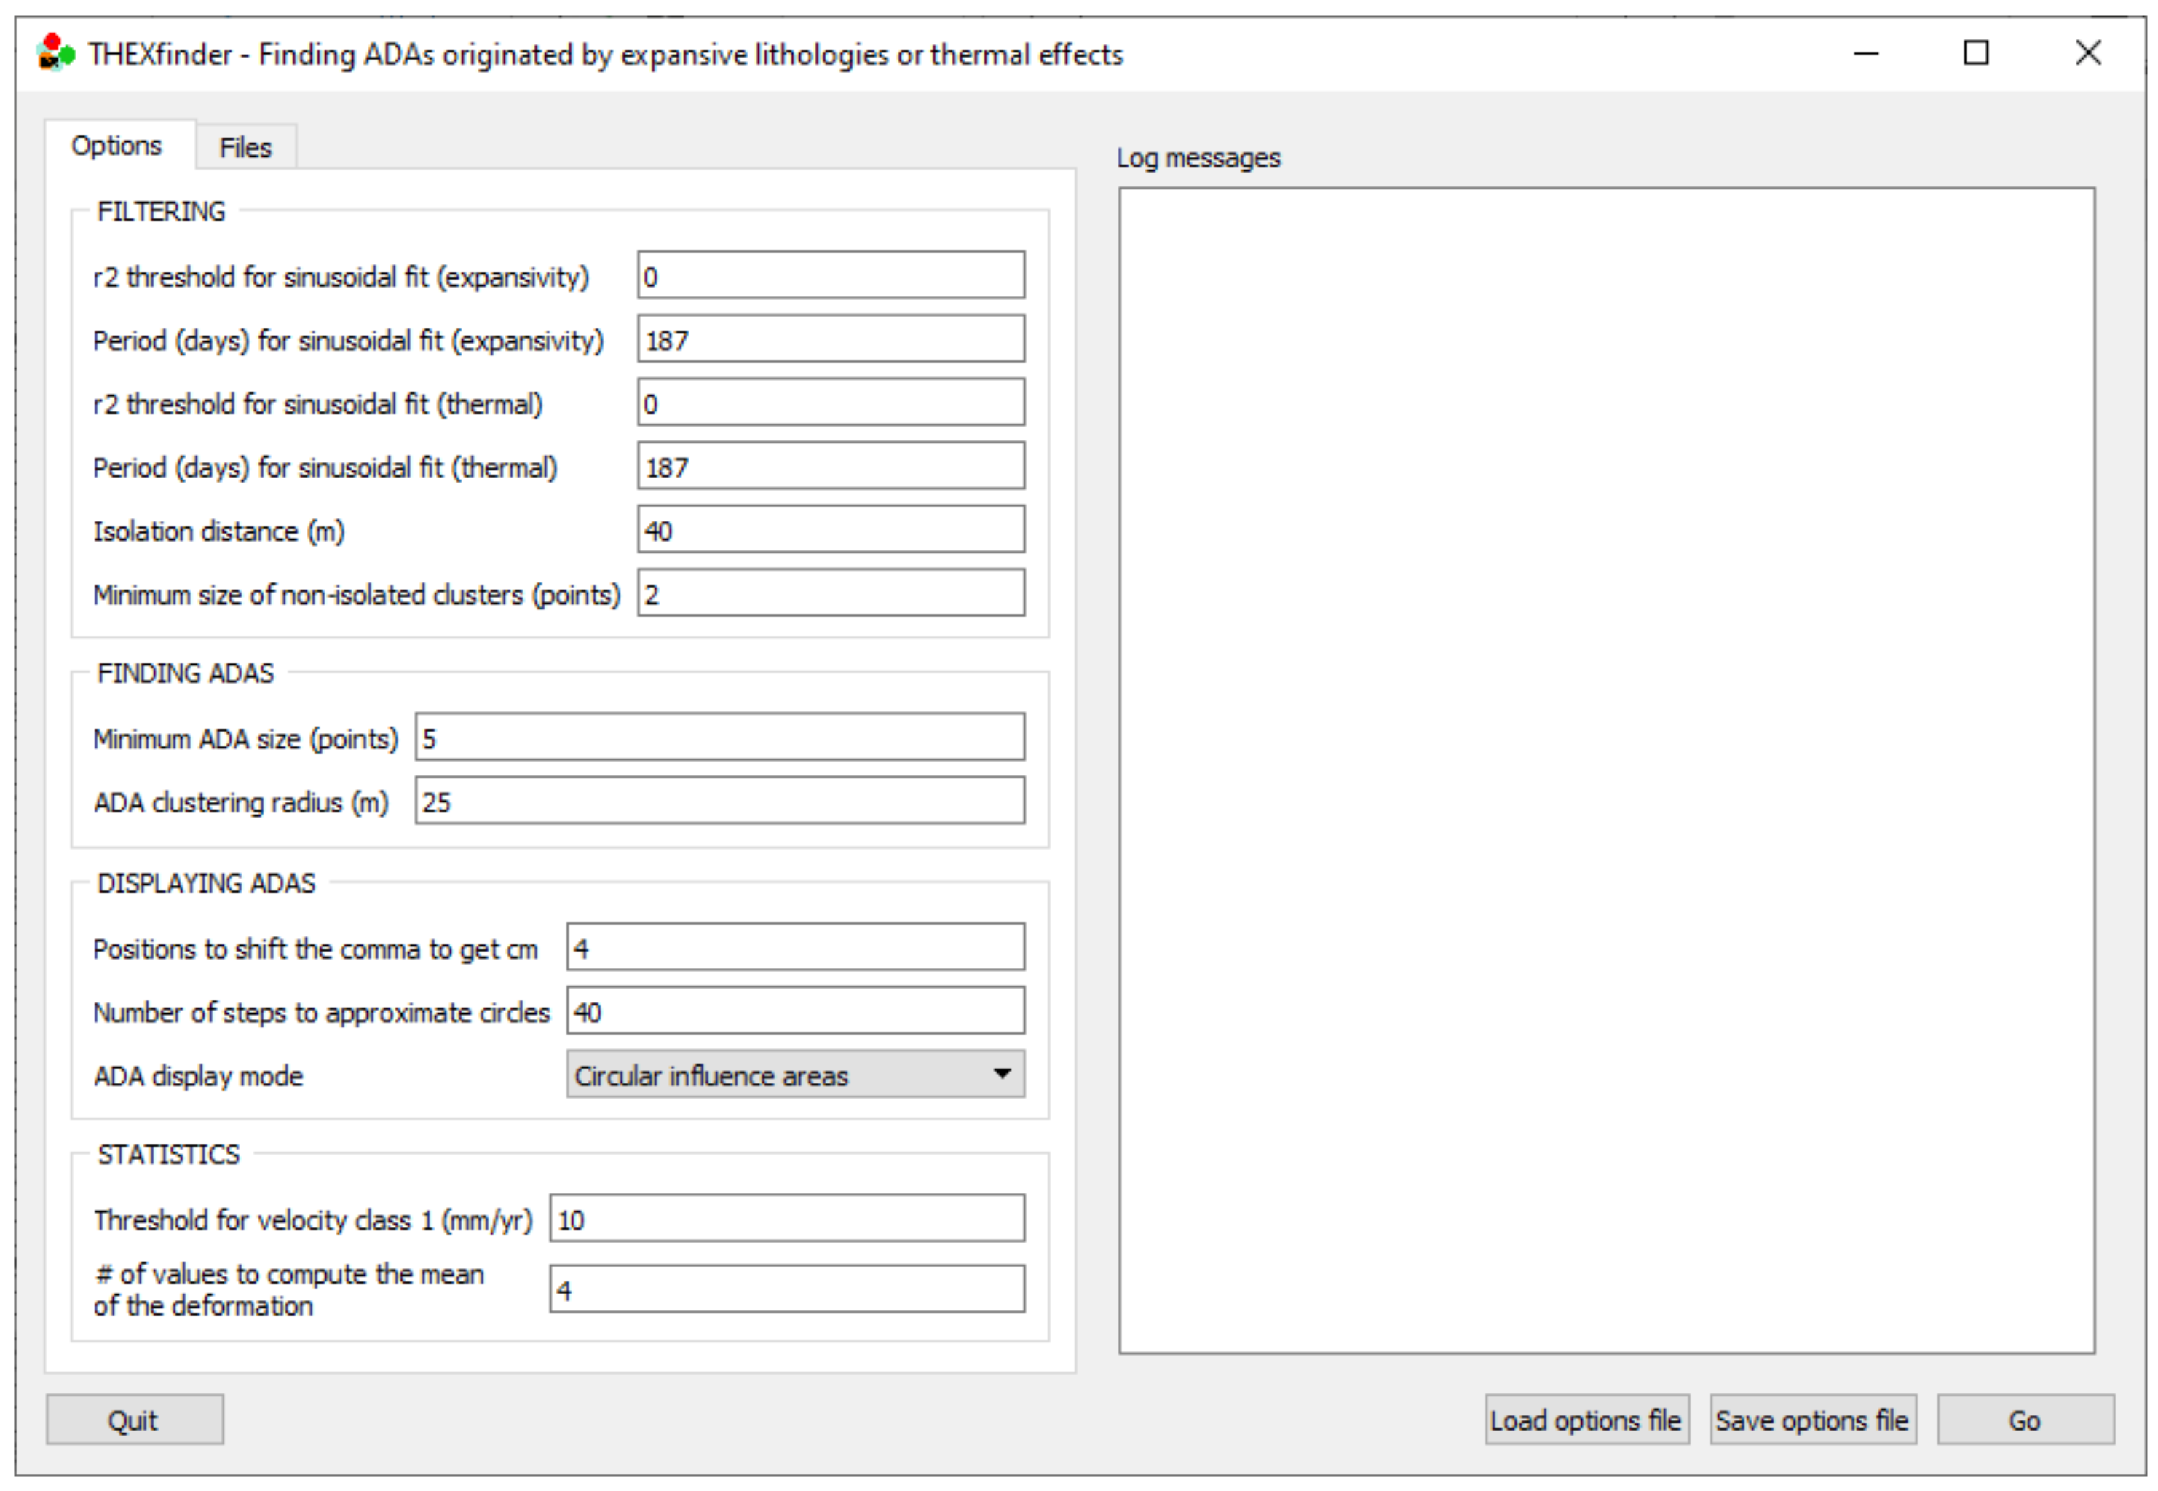
Task: Select the Options tab
Action: coord(116,146)
